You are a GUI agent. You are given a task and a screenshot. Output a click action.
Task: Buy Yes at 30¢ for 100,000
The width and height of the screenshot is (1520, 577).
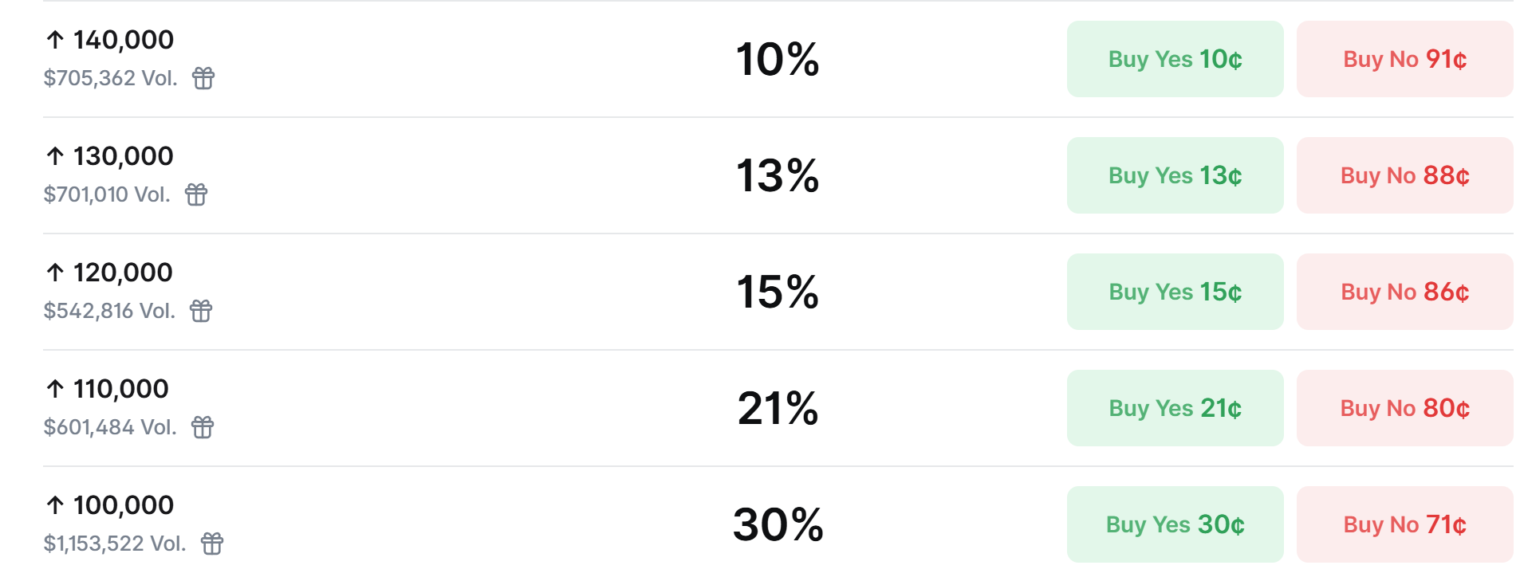(x=1175, y=524)
